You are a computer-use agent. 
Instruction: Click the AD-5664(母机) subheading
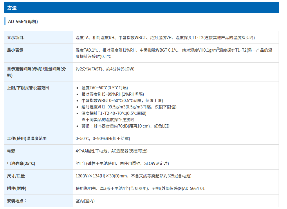[x=23, y=22]
